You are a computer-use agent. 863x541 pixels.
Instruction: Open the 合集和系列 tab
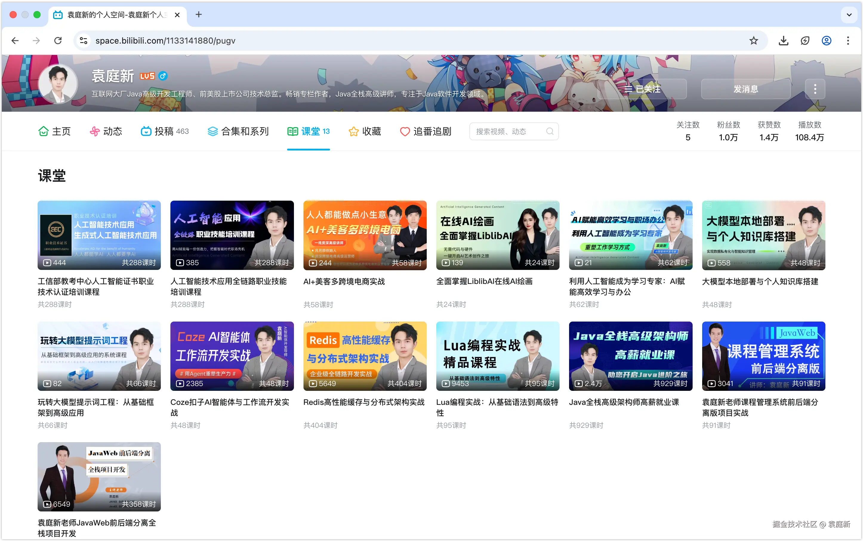click(238, 131)
